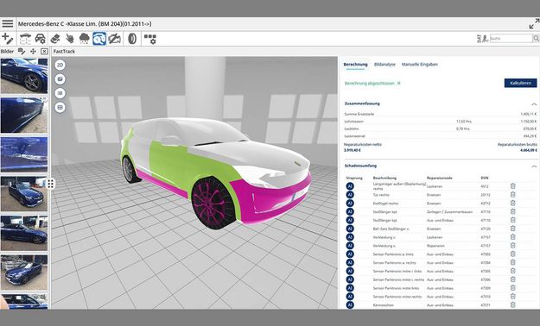This screenshot has width=540, height=326.
Task: Click the Kalkulieren button
Action: 520,83
